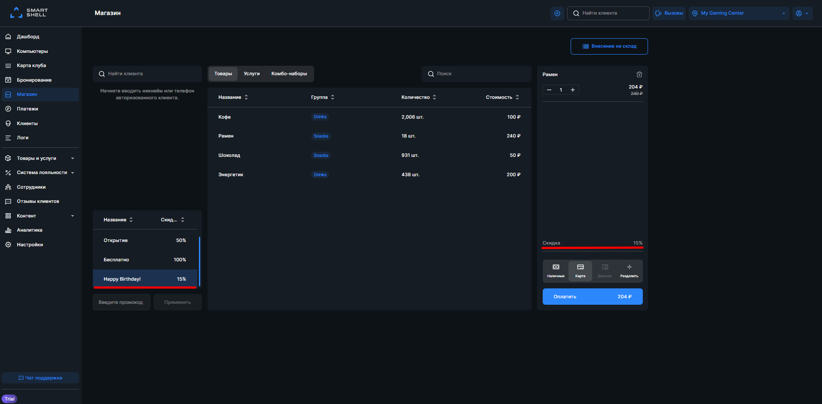
Task: Choose Разделить split payment option
Action: [629, 271]
